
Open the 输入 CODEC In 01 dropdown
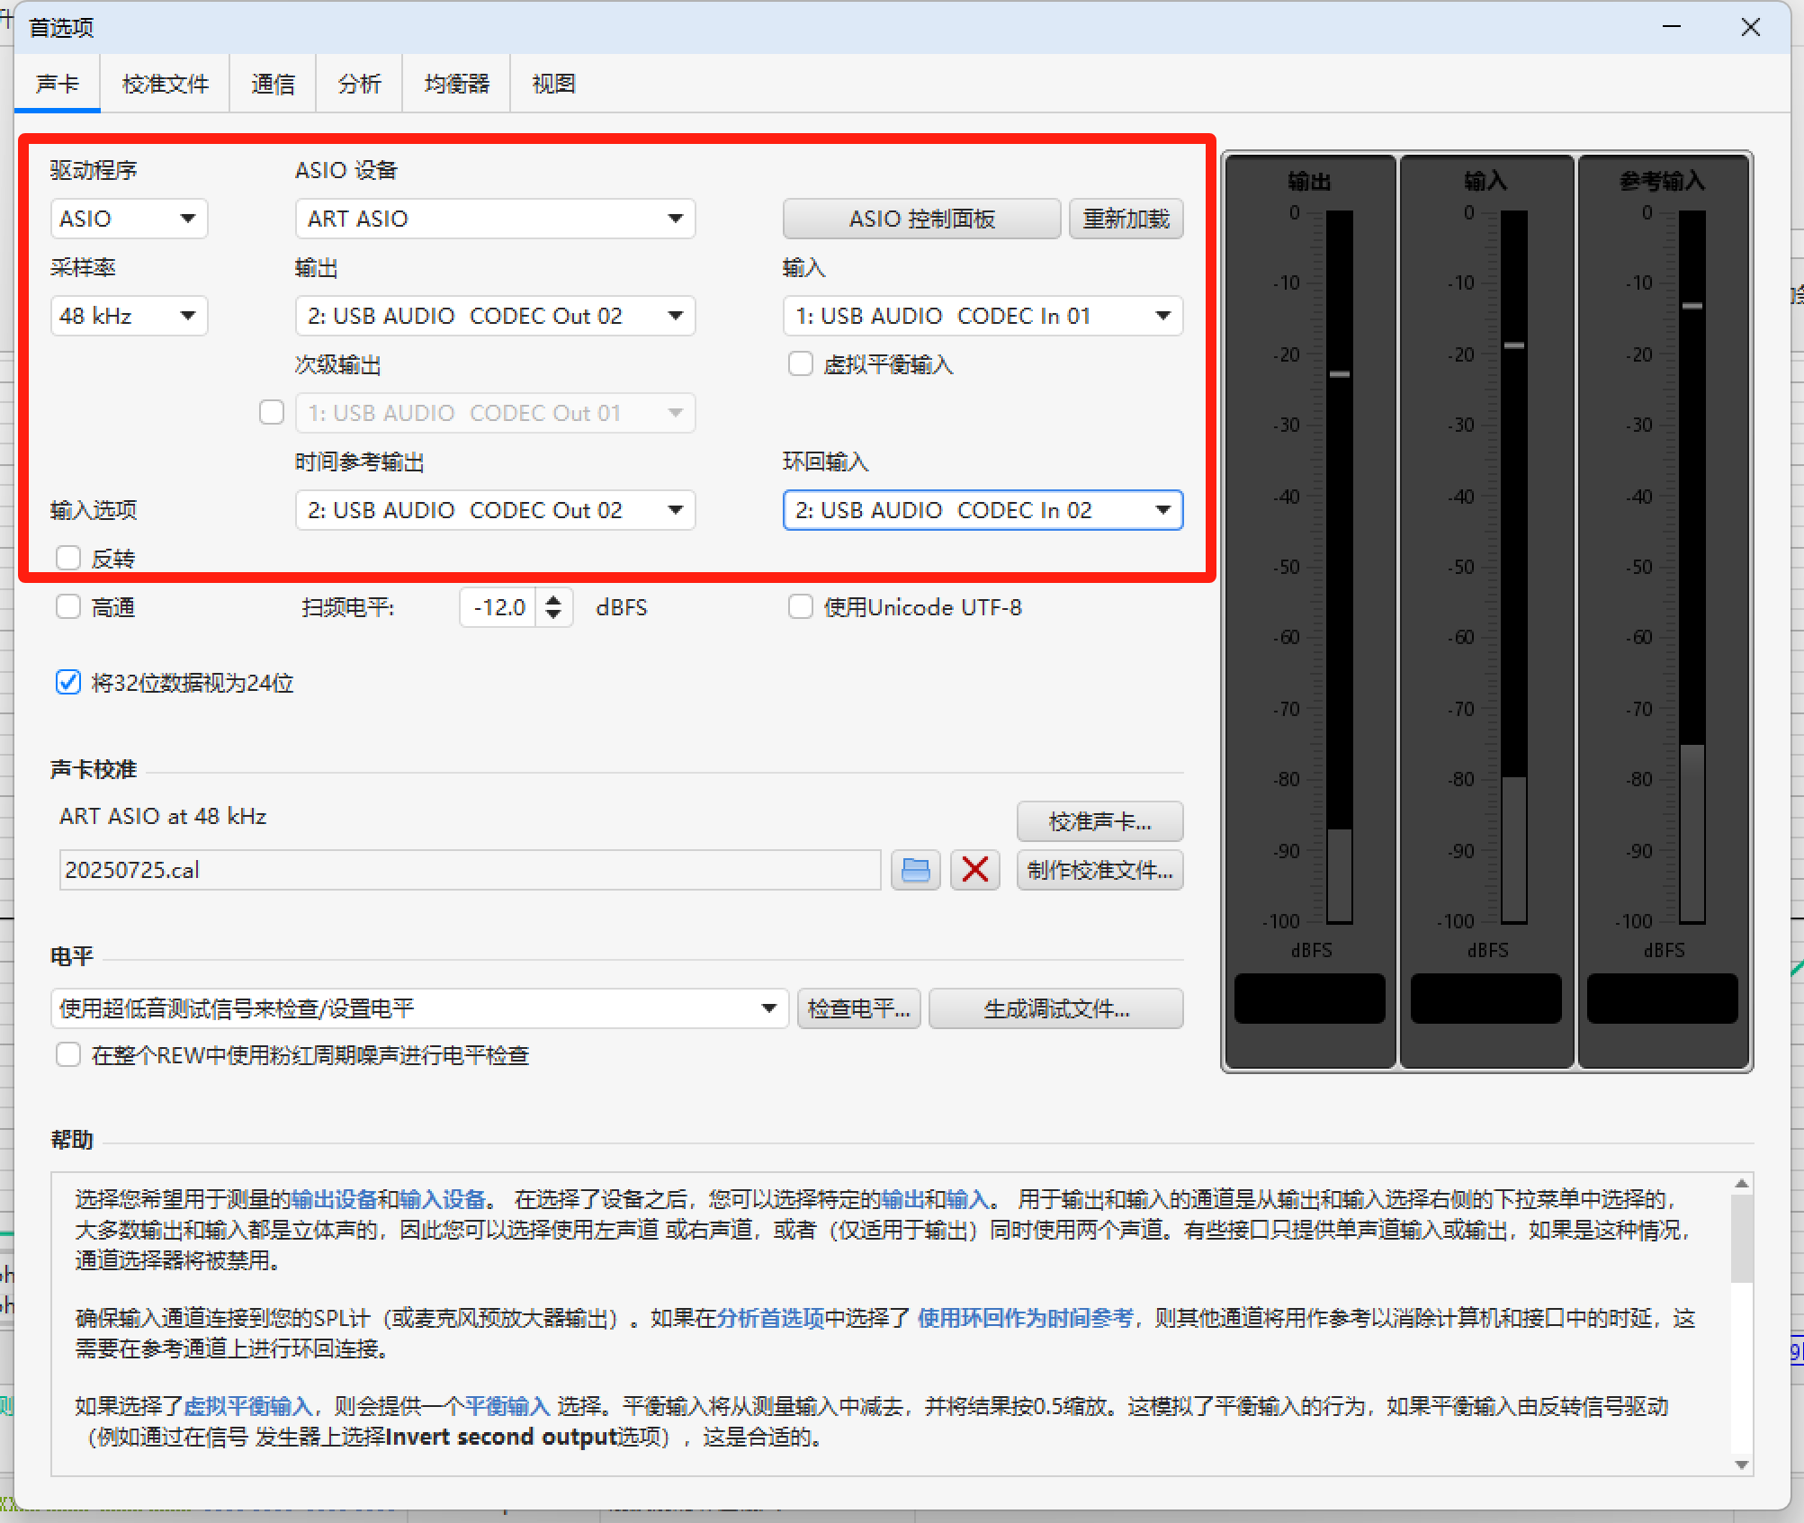coord(983,316)
